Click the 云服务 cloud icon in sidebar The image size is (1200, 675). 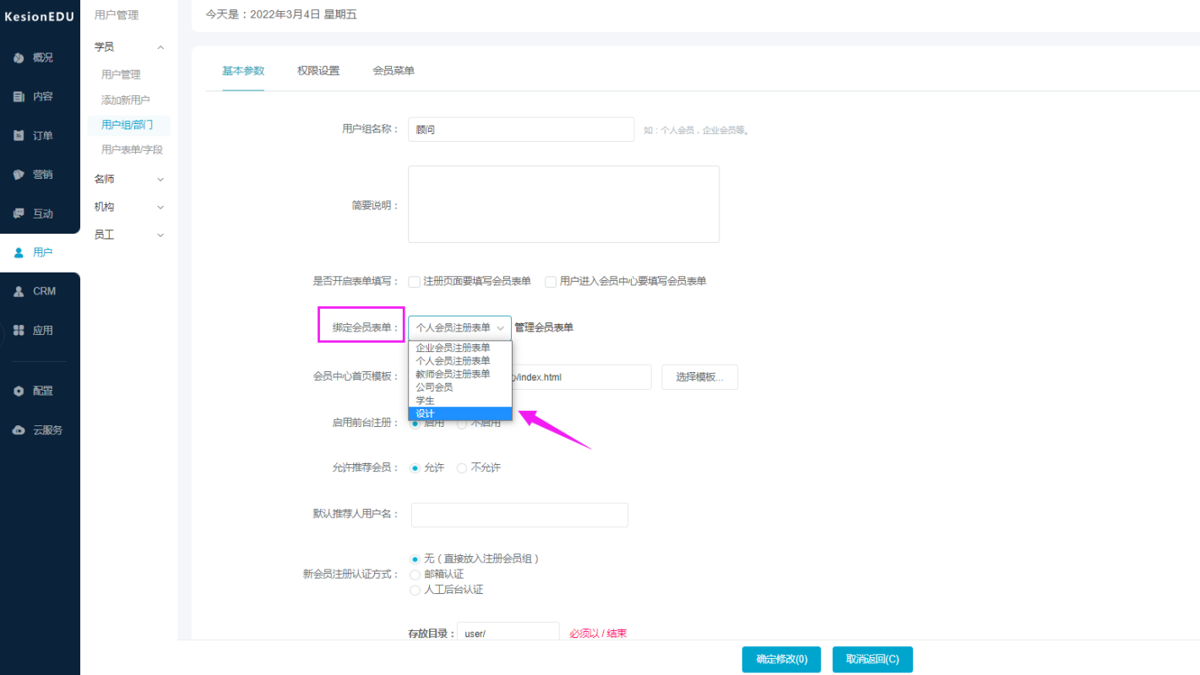pyautogui.click(x=19, y=429)
